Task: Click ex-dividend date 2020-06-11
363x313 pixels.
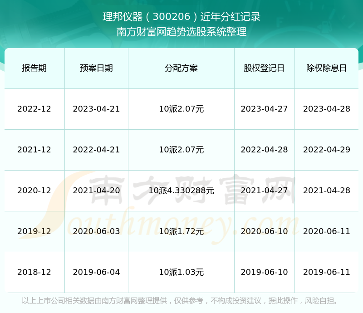Action: point(327,231)
